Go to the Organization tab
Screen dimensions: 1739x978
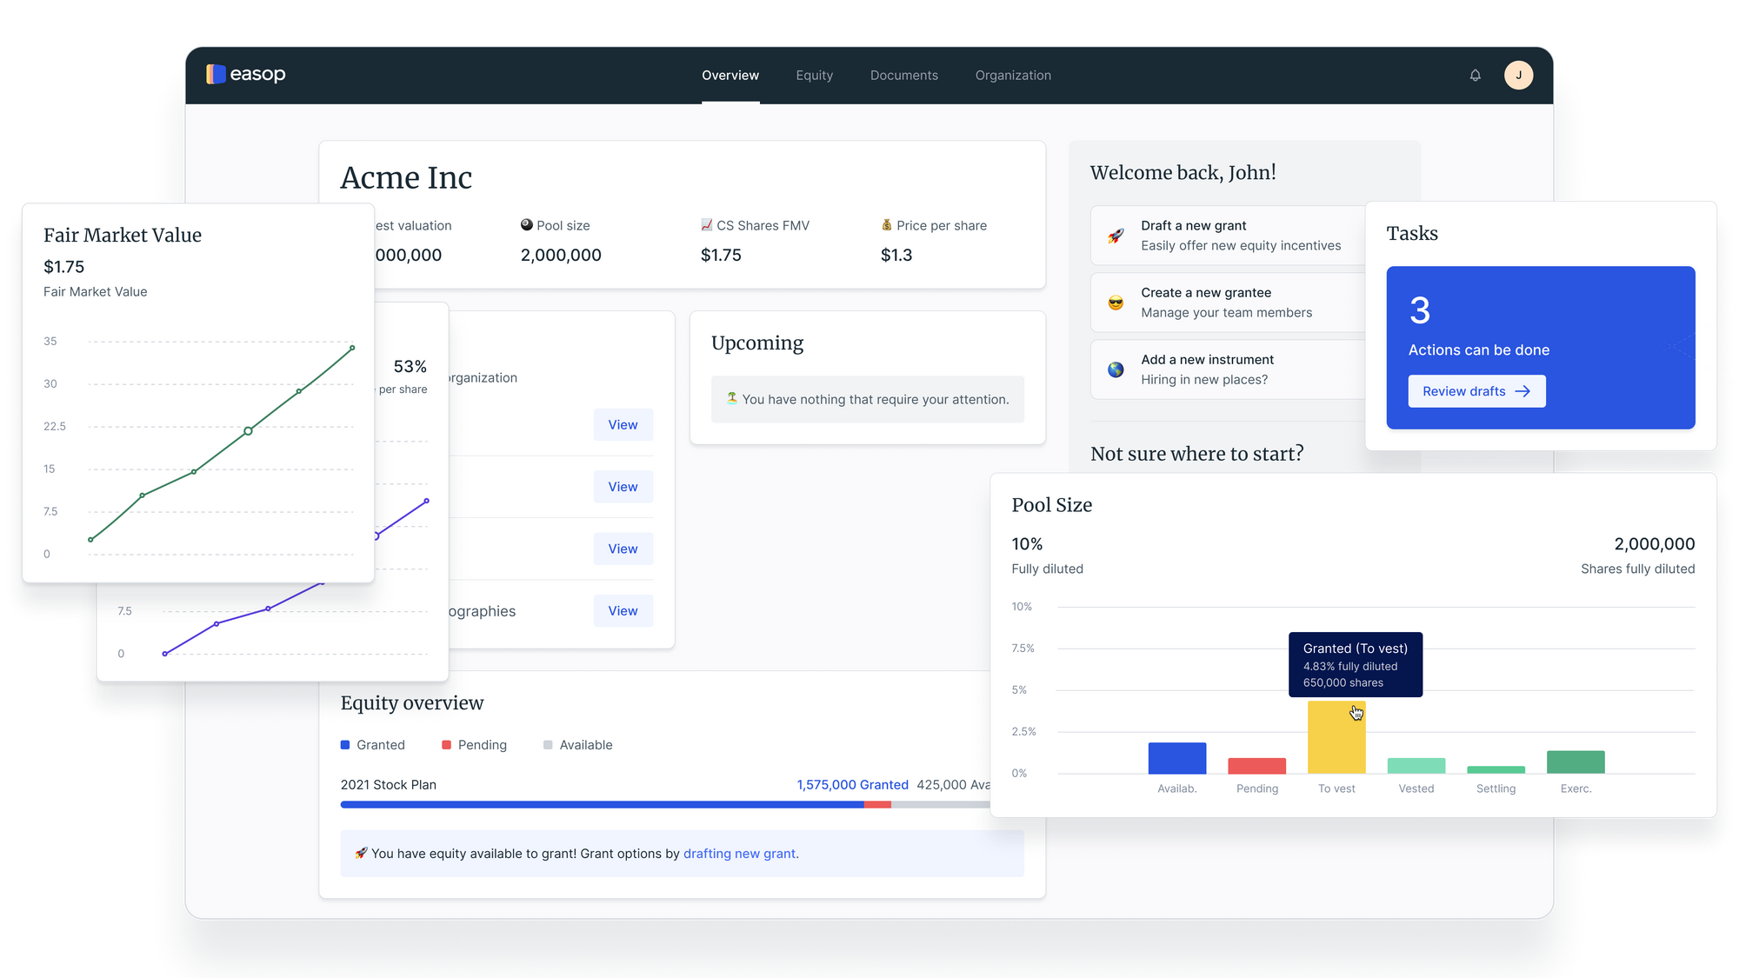tap(1012, 76)
